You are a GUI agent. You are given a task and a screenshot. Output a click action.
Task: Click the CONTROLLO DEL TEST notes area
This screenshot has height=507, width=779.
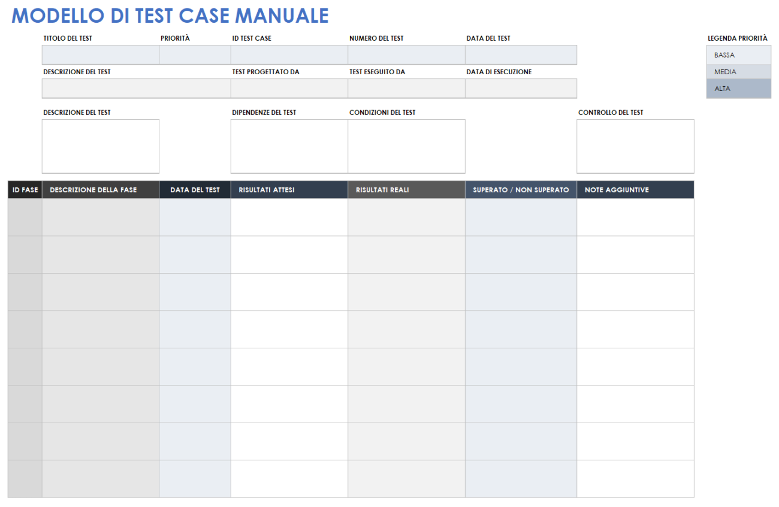tap(635, 145)
